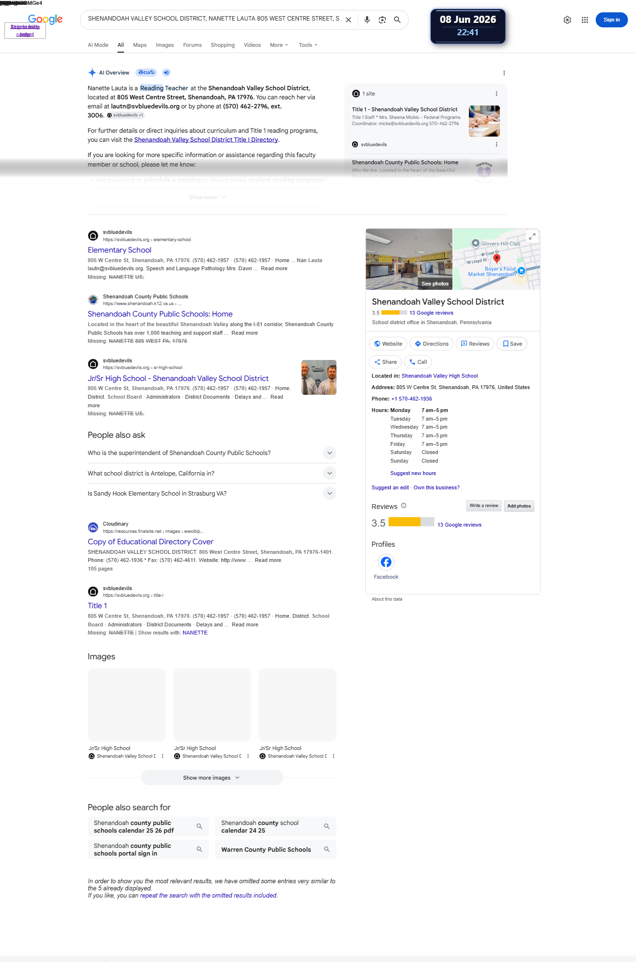Open Jr/Sr High School result thumbnail photo
Image resolution: width=643 pixels, height=962 pixels.
(319, 378)
